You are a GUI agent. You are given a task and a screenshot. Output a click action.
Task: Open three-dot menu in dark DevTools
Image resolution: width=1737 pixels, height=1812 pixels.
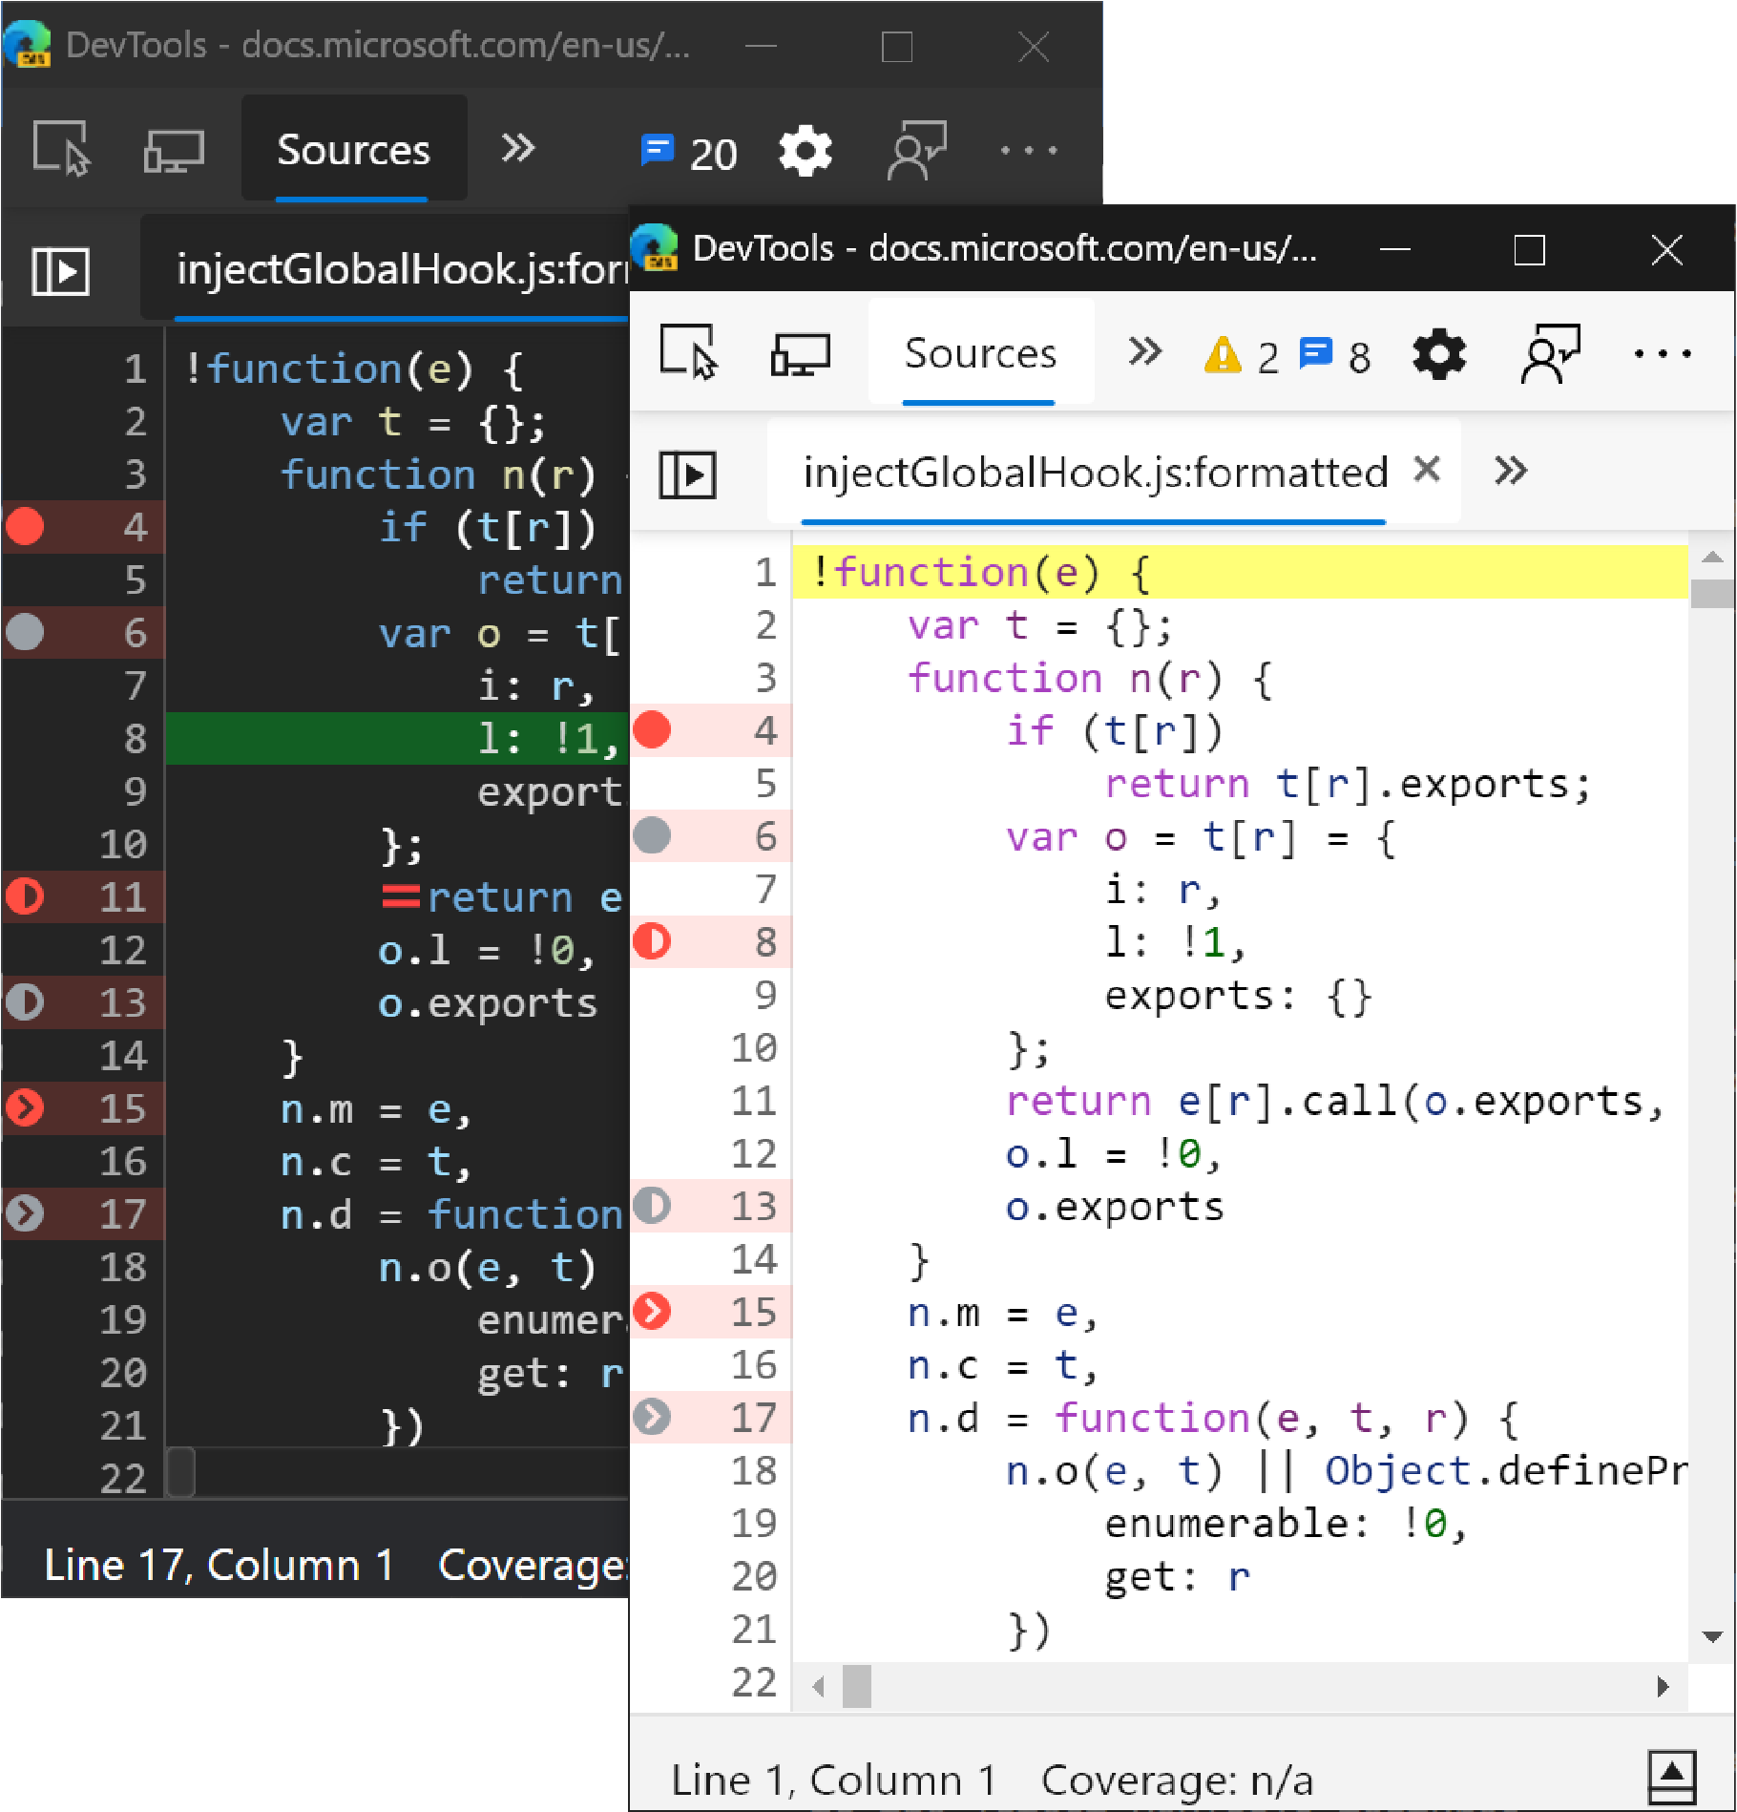[1029, 150]
